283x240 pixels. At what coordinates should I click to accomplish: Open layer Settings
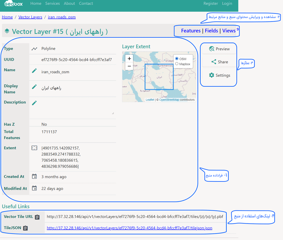(219, 75)
